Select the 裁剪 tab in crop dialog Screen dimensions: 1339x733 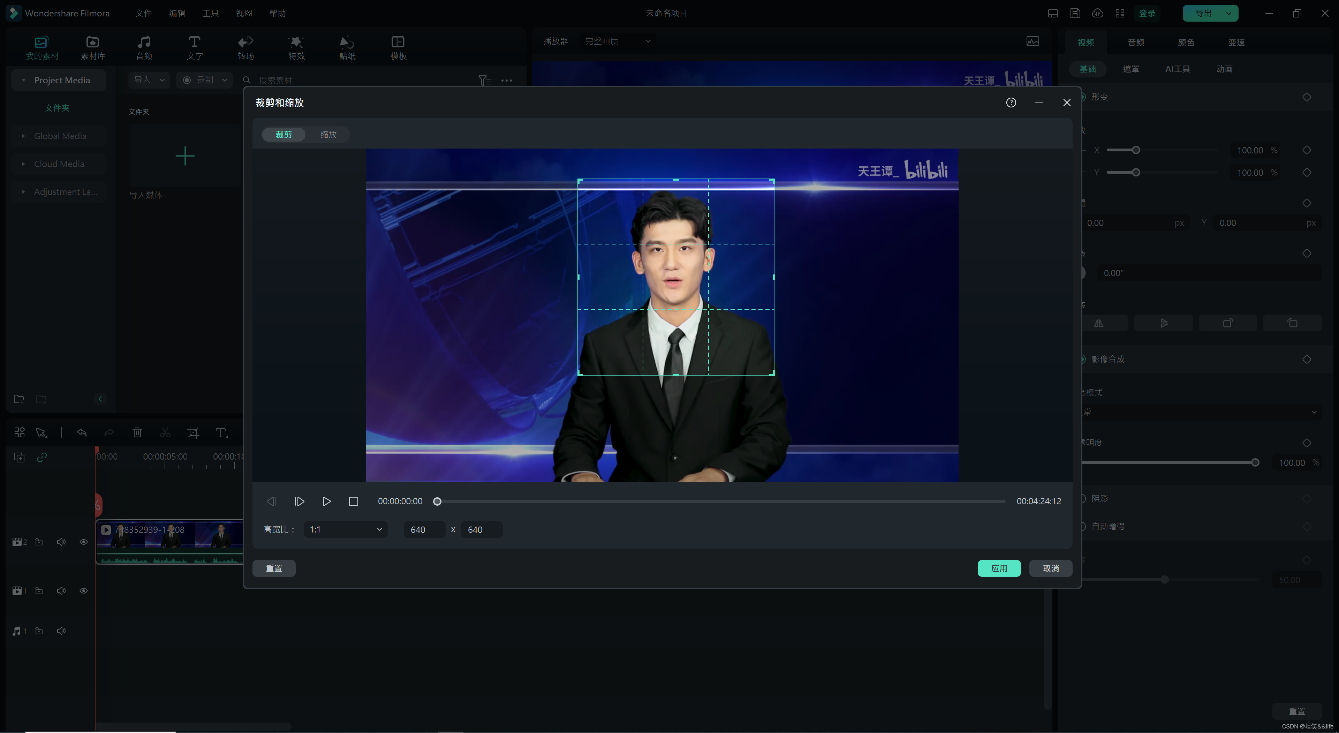tap(283, 134)
